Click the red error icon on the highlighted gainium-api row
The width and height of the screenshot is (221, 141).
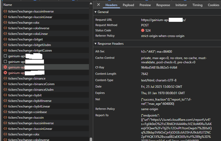[5, 67]
